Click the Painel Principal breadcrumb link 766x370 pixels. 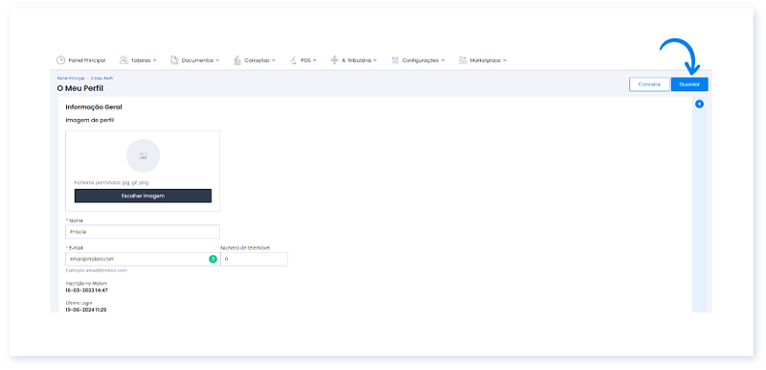(71, 79)
